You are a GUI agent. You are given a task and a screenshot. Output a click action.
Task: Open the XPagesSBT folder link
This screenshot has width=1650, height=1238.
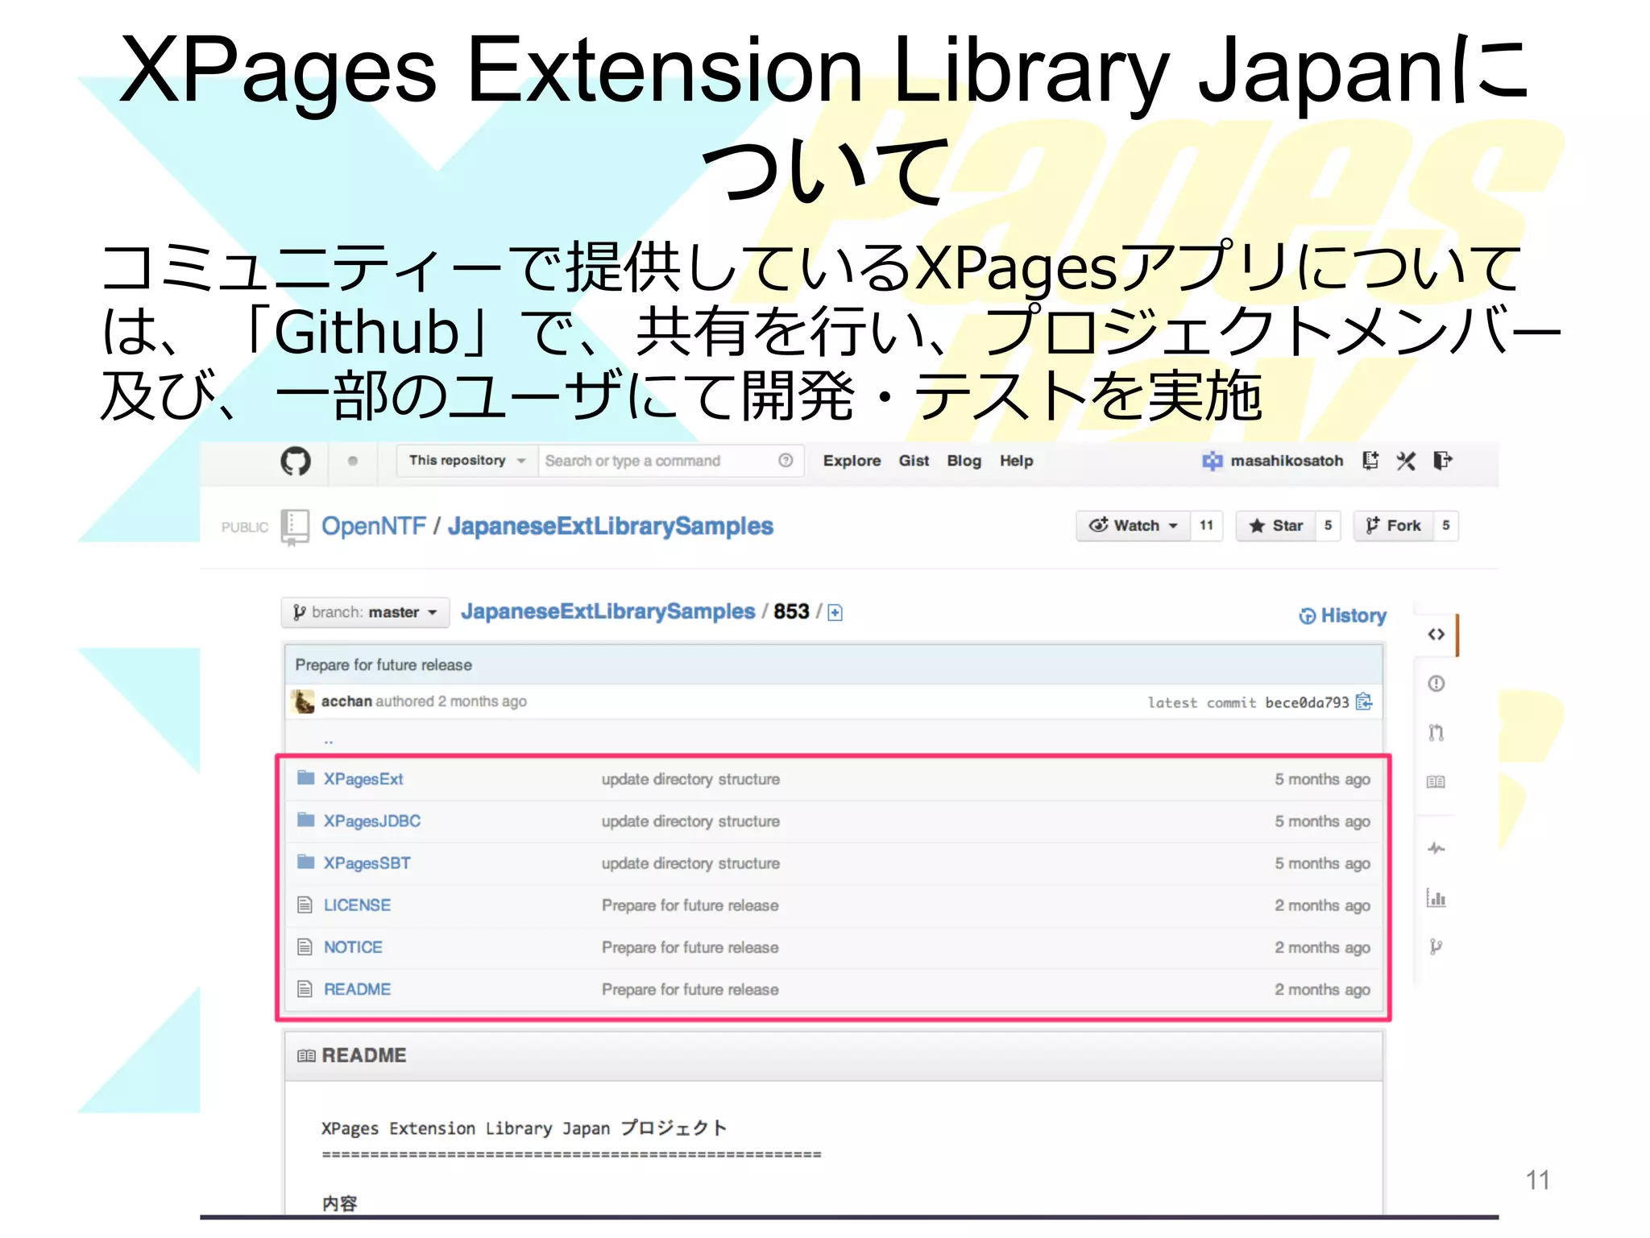coord(367,863)
